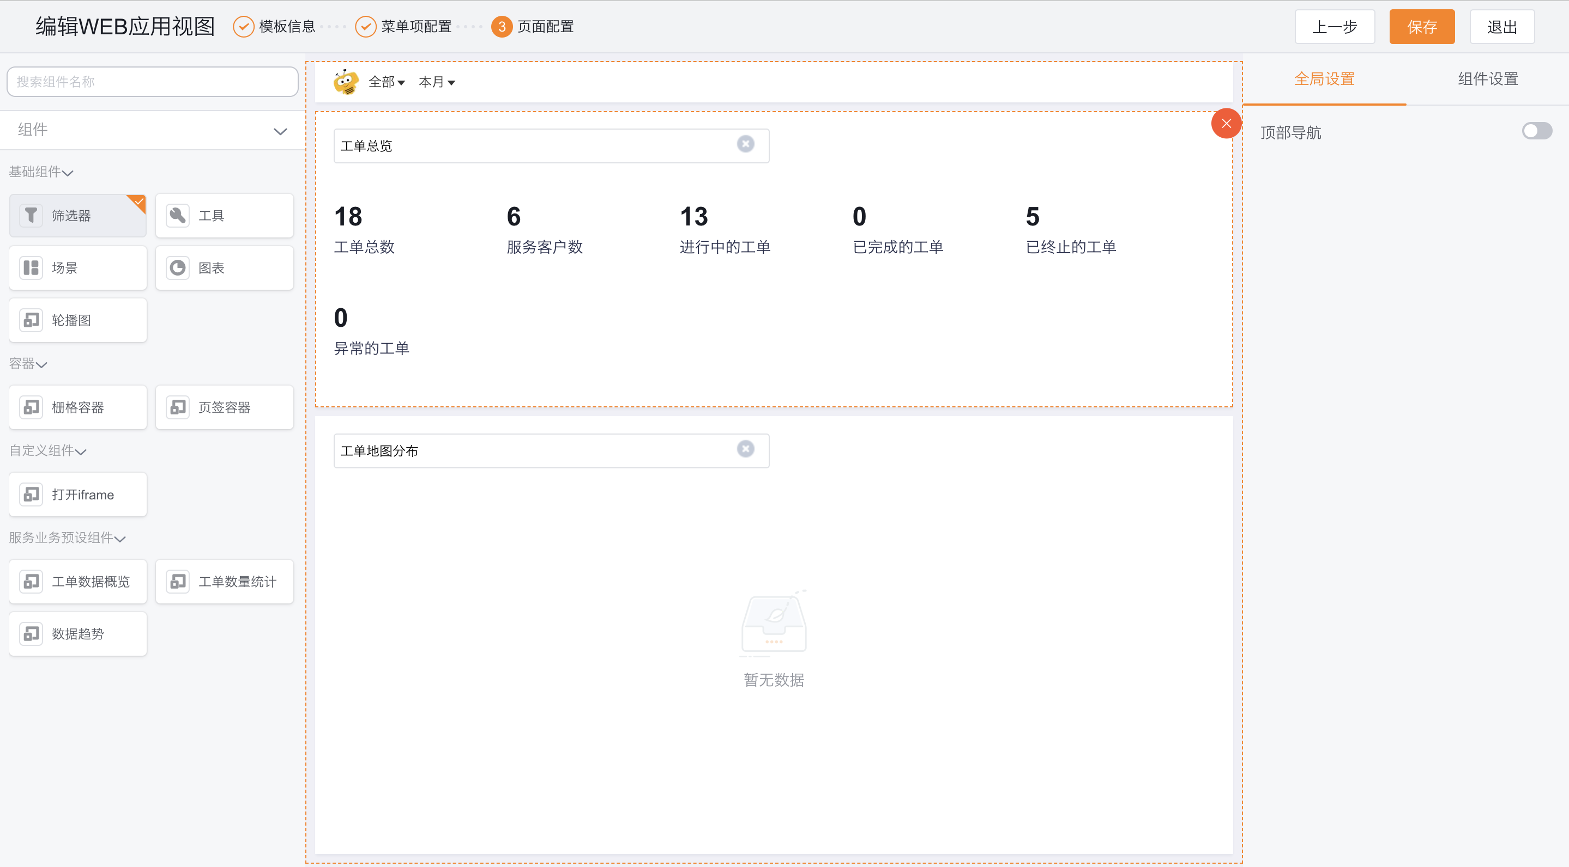Collapse the 组件 panel chevron
1569x867 pixels.
point(280,131)
